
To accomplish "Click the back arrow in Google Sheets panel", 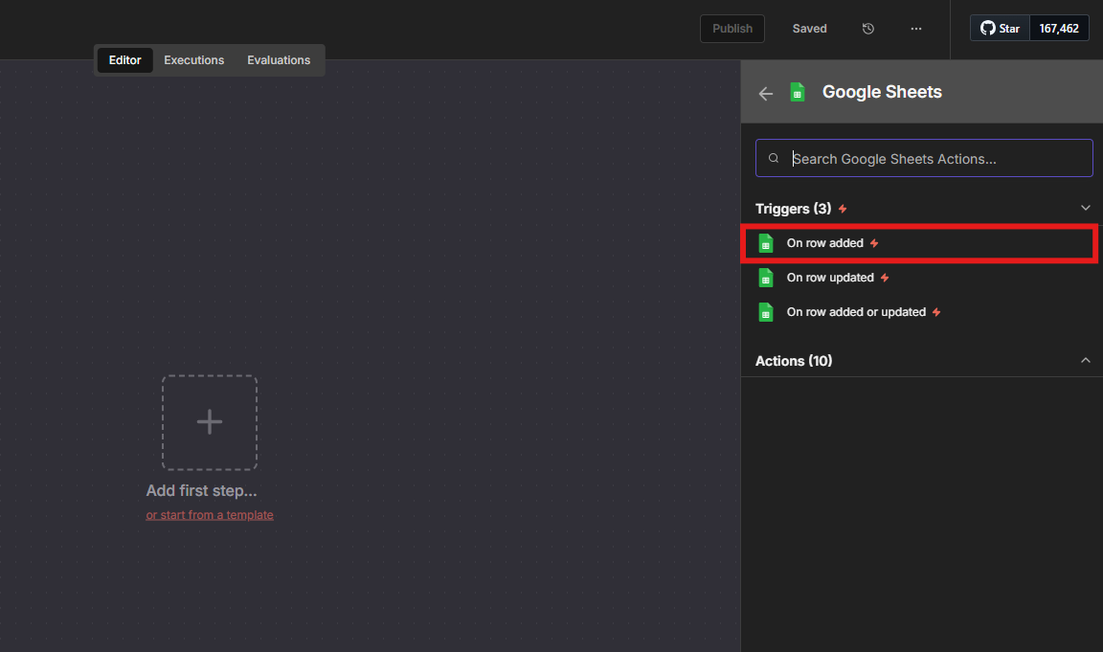I will tap(765, 93).
